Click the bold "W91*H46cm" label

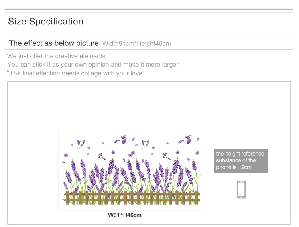125,215
